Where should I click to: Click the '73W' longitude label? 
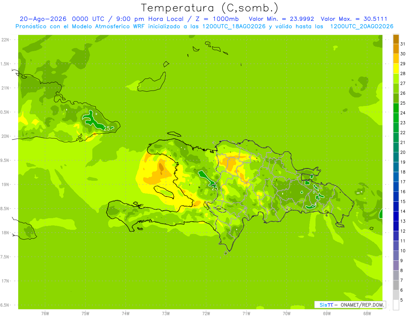pos(166,313)
